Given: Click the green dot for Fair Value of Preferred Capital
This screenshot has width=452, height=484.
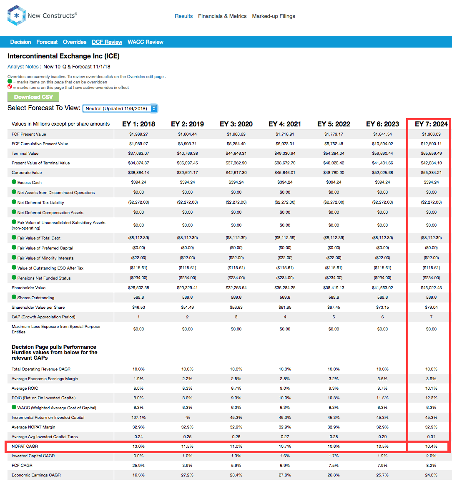Looking at the screenshot, I should [x=14, y=247].
